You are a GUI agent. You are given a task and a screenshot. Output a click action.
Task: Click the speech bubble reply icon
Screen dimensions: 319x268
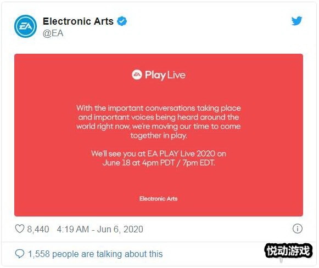point(20,254)
